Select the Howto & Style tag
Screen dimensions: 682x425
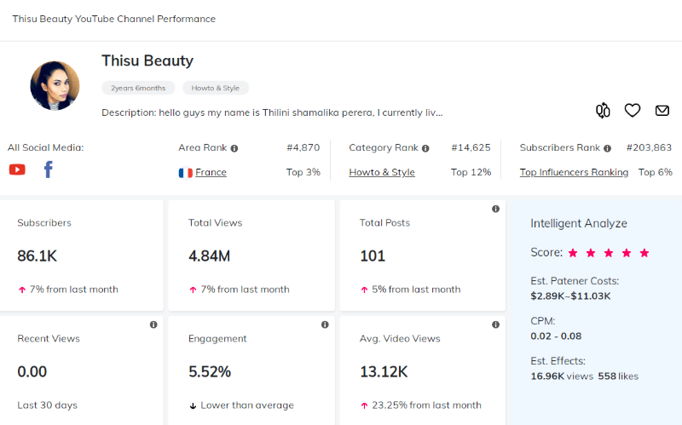(x=216, y=88)
